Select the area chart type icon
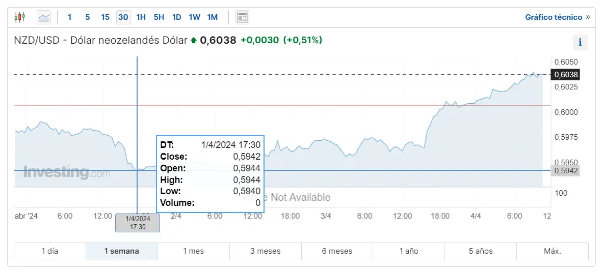 coord(44,17)
